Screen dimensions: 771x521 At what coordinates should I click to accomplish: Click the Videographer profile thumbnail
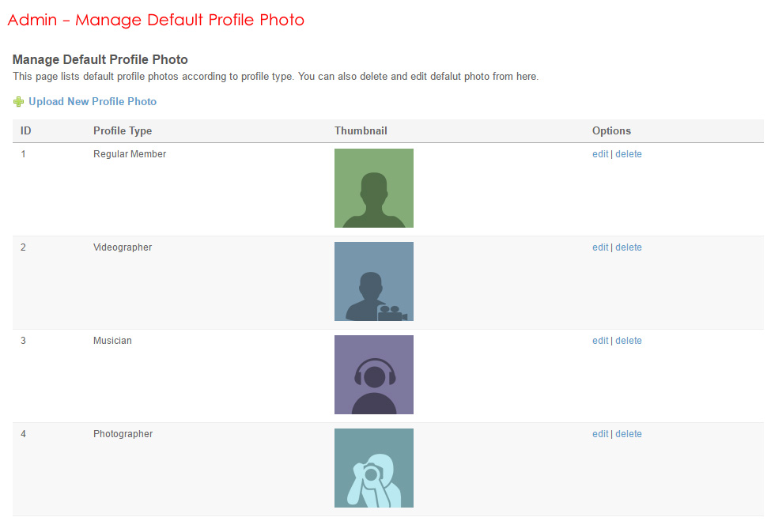click(x=373, y=281)
